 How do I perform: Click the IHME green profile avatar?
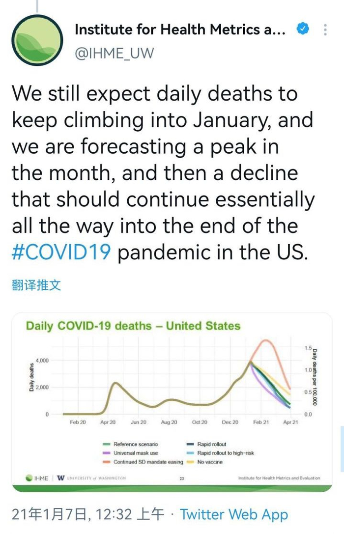click(x=37, y=40)
